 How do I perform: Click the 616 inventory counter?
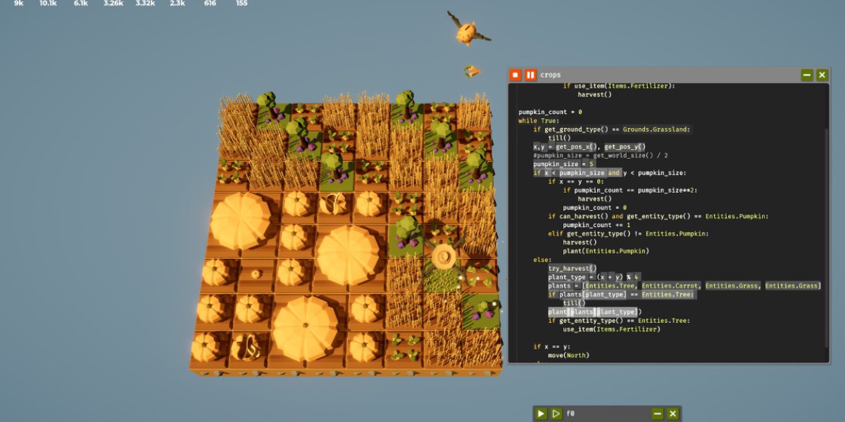(210, 4)
